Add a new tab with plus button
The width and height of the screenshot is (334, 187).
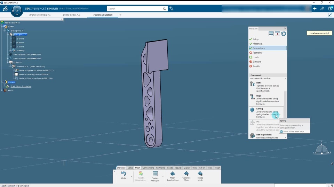[120, 15]
